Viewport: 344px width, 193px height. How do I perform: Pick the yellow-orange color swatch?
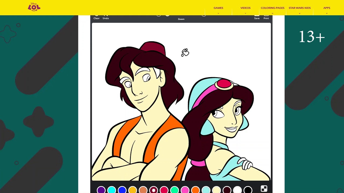pyautogui.click(x=132, y=190)
